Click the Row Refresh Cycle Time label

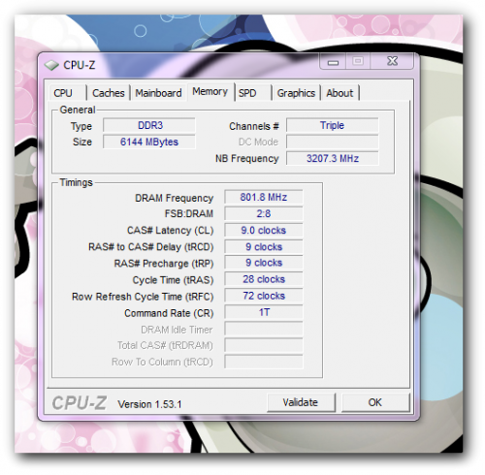click(143, 297)
